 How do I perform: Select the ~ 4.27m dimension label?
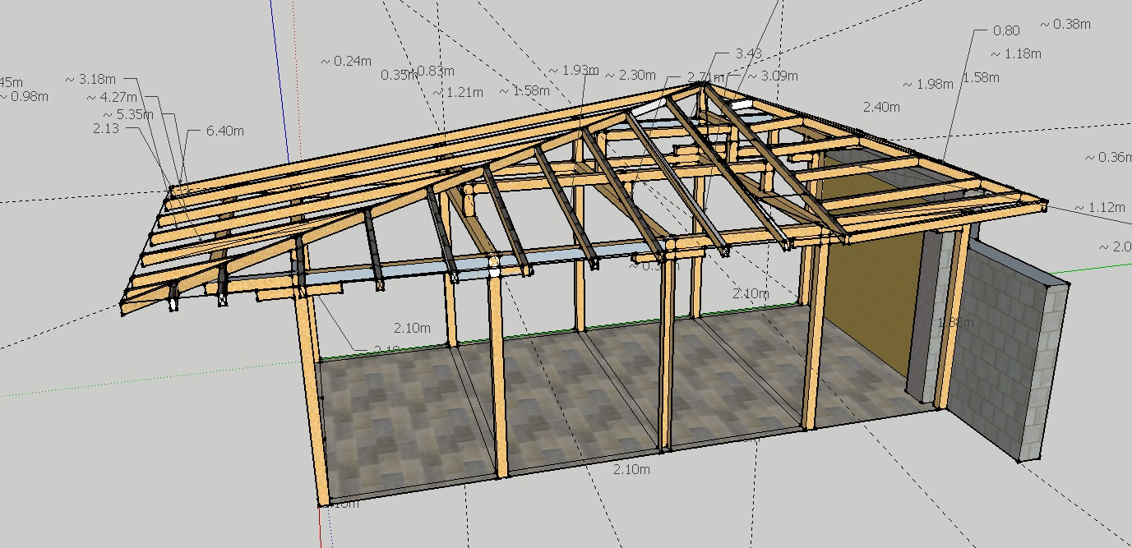click(x=112, y=98)
